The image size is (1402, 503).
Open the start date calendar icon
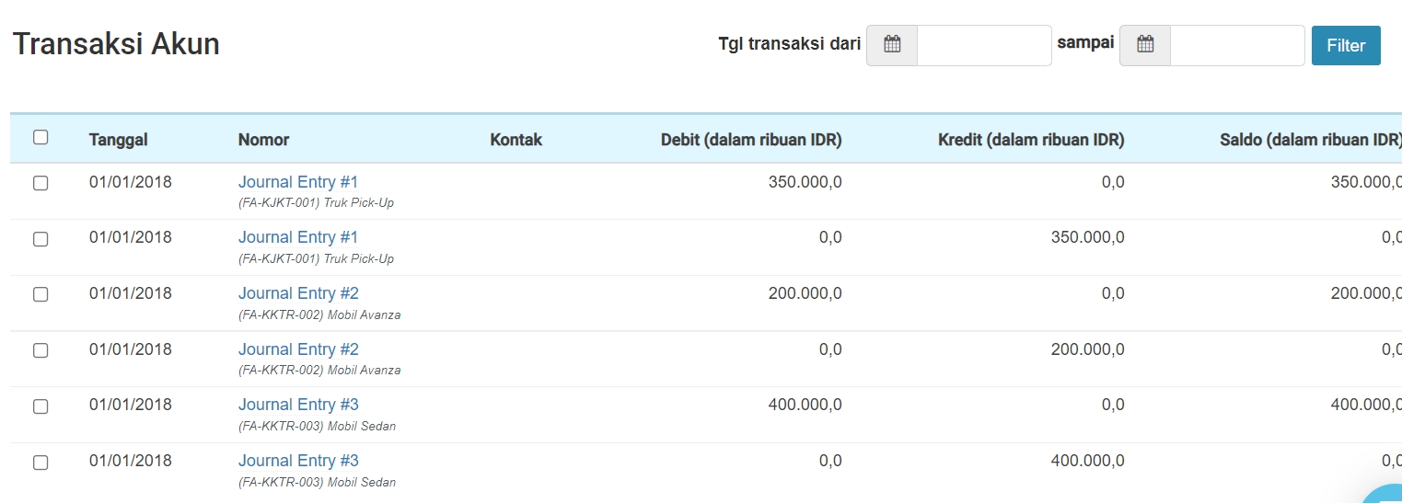892,45
